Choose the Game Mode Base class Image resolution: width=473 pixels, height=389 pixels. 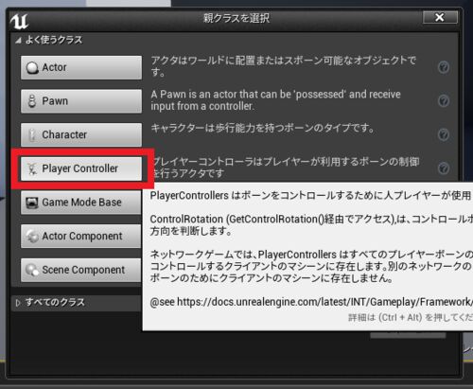[x=81, y=203]
